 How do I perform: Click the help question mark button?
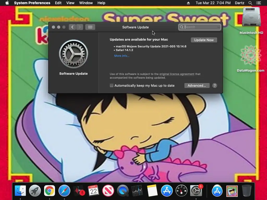point(215,85)
